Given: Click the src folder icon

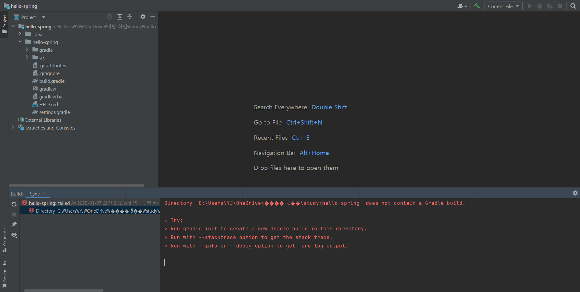Looking at the screenshot, I should (x=35, y=57).
